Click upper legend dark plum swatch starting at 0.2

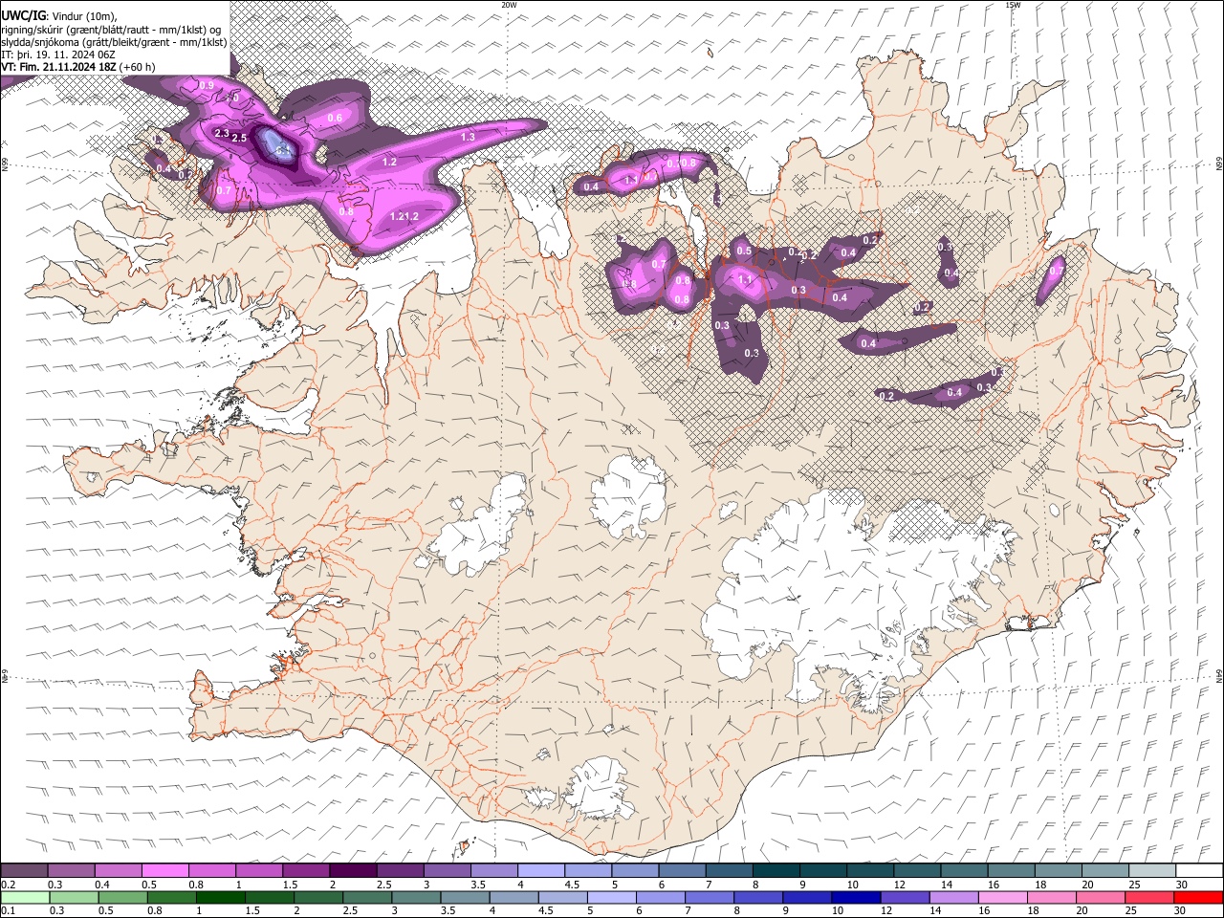click(x=24, y=871)
